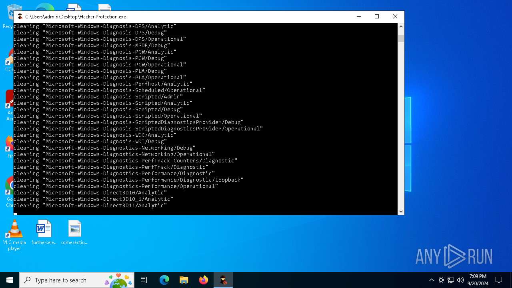Close the Hacker Protection console window
This screenshot has width=512, height=288.
395,16
